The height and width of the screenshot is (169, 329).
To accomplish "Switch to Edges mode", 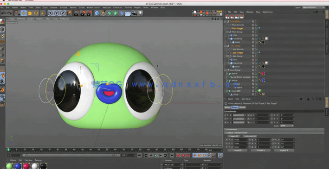I will [2, 55].
